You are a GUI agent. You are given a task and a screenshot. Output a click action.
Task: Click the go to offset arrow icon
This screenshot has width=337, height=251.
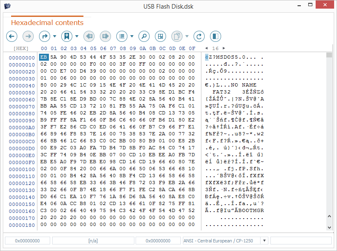[44, 36]
